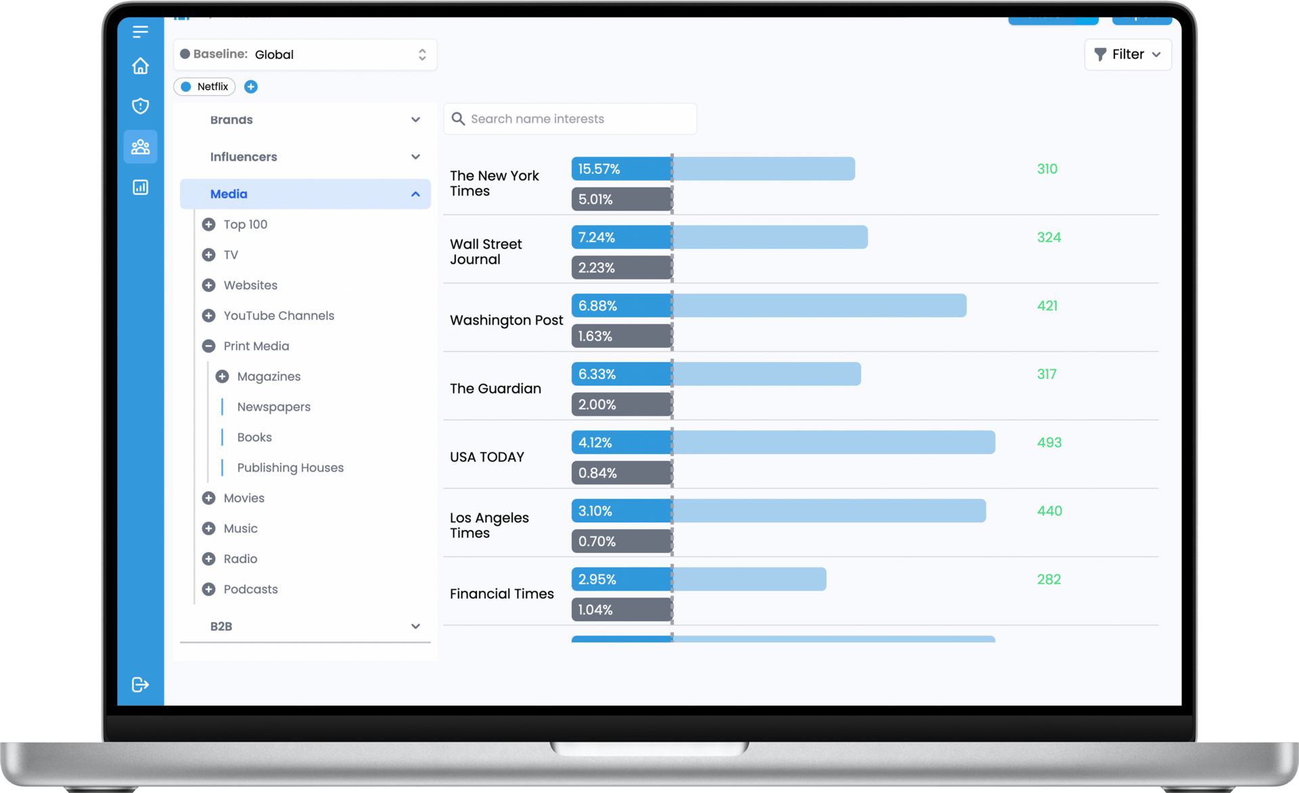Click the Search name interests field

pos(570,118)
